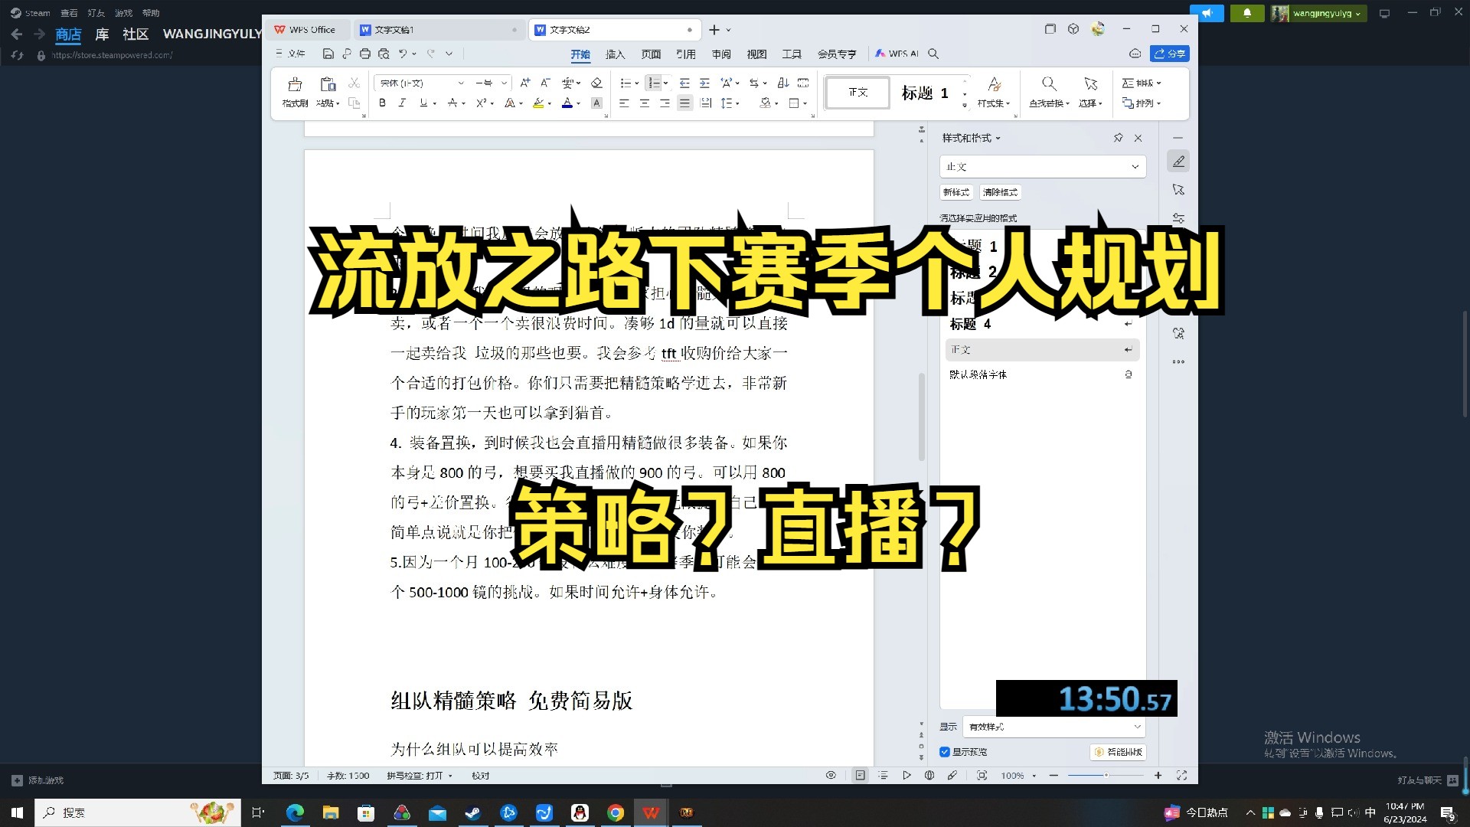
Task: Click the Style Set (样式集) icon
Action: (994, 83)
